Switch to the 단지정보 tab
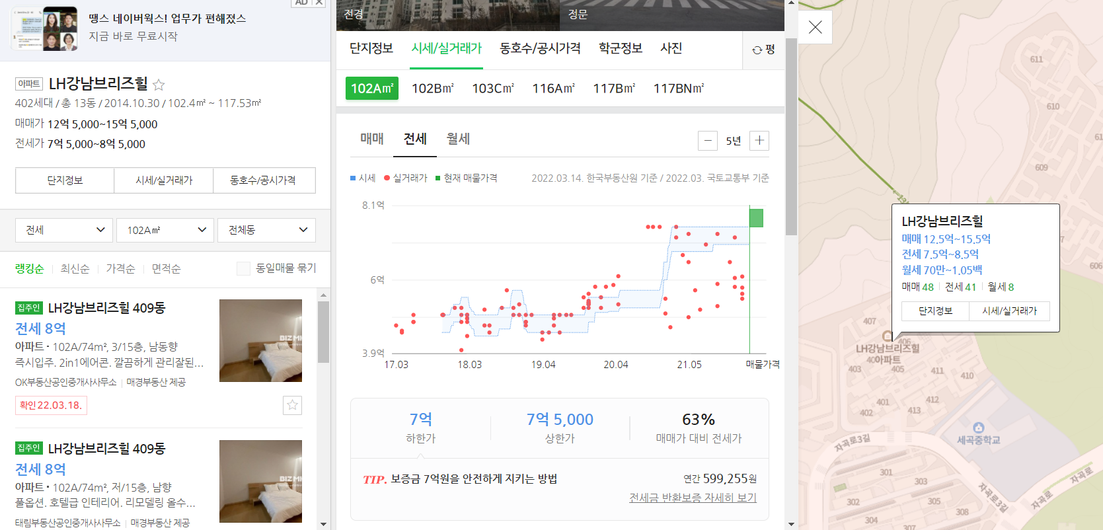The height and width of the screenshot is (530, 1103). click(371, 48)
